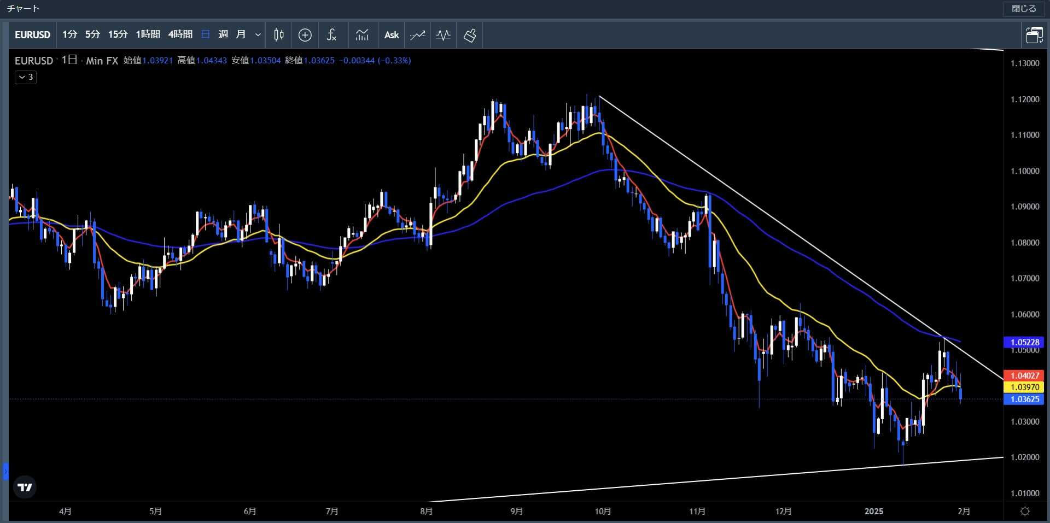
Task: Expand the blue side panel arrow handle
Action: pos(5,471)
